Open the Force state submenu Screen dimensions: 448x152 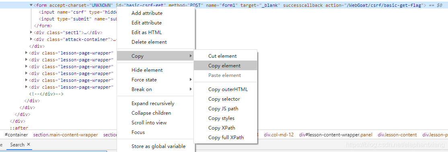[156, 80]
